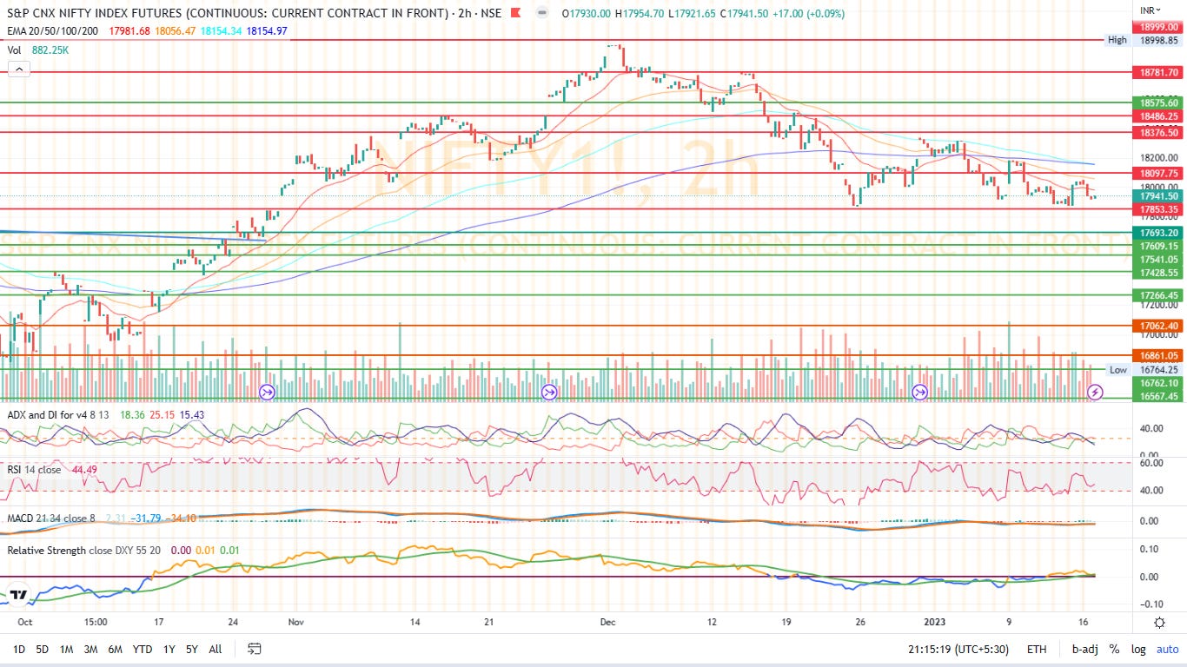Select the 6M range tab
1187x667 pixels.
(x=115, y=649)
